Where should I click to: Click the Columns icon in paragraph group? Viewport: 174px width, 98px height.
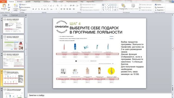(x=74, y=9)
